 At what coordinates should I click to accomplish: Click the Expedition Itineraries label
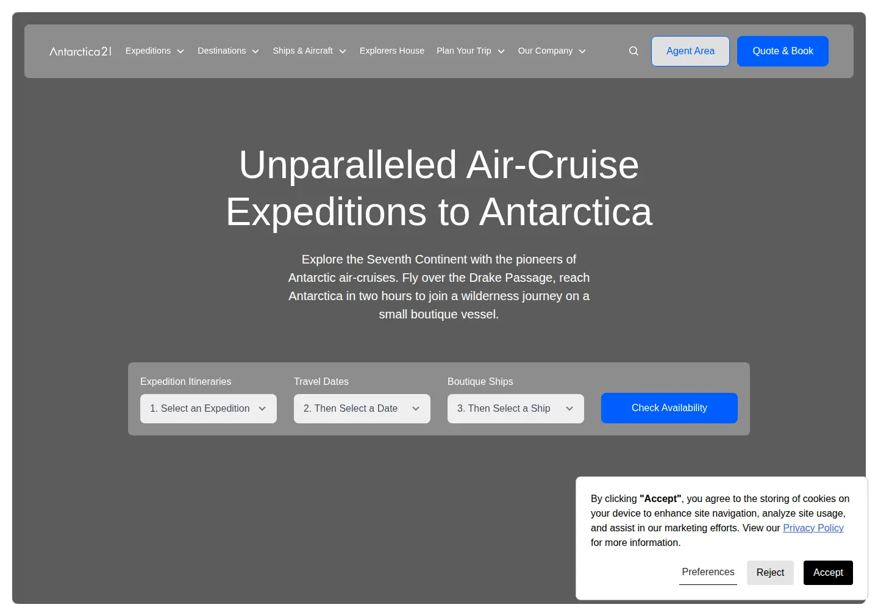(186, 382)
